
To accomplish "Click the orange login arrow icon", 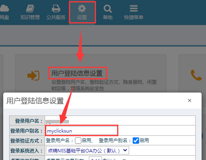I will (x=33, y=75).
